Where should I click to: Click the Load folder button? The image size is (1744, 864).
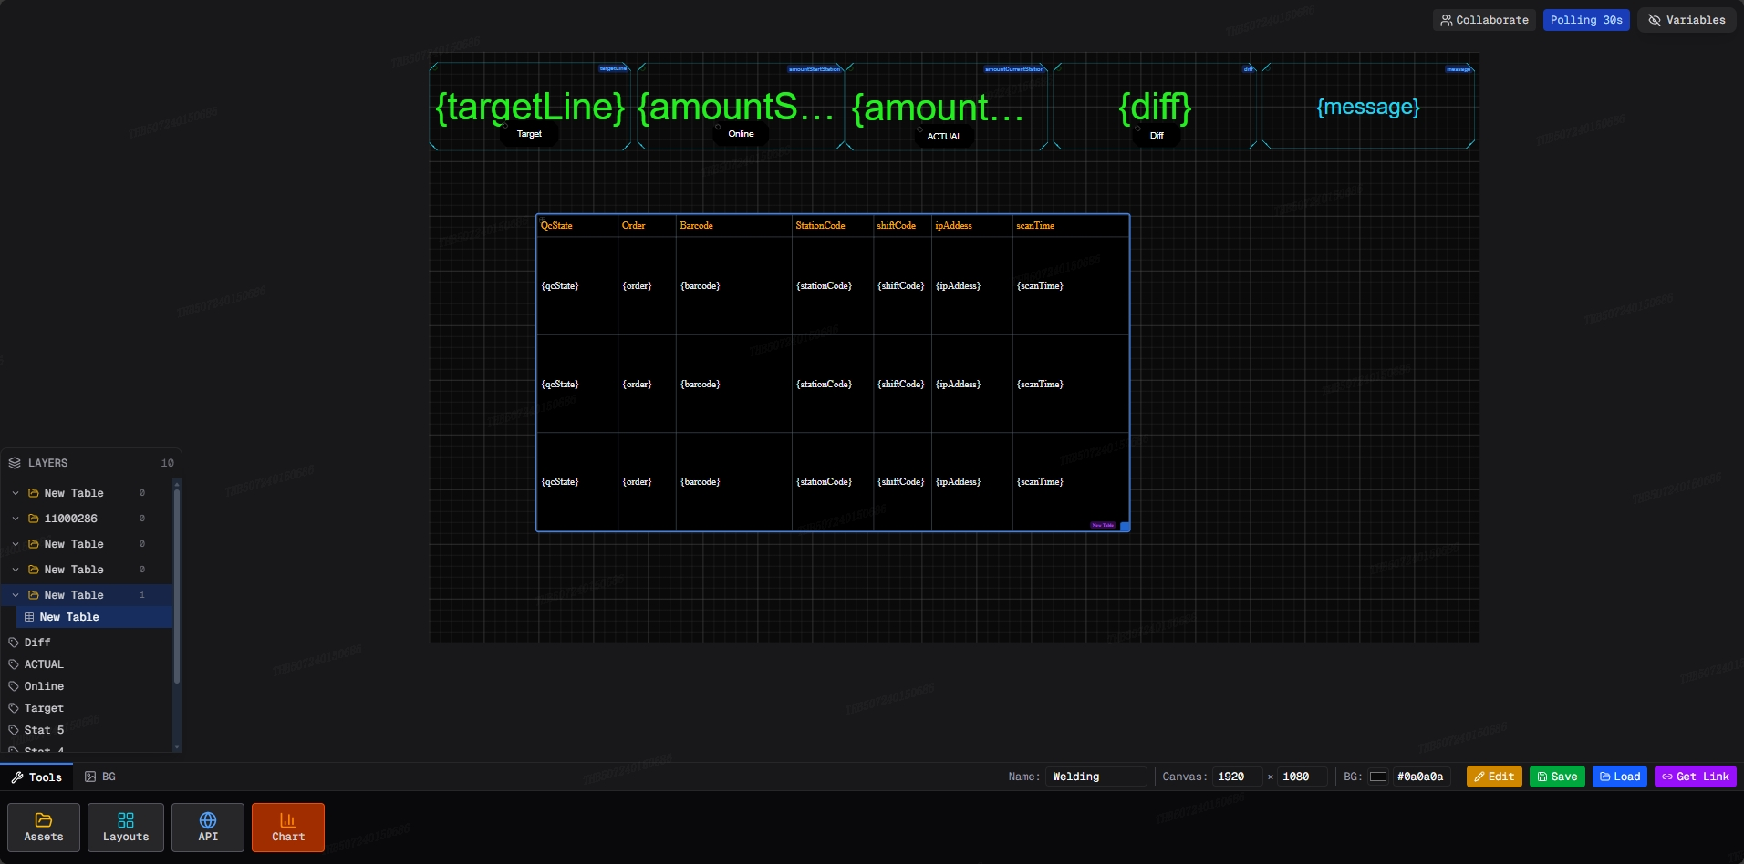(x=1620, y=777)
